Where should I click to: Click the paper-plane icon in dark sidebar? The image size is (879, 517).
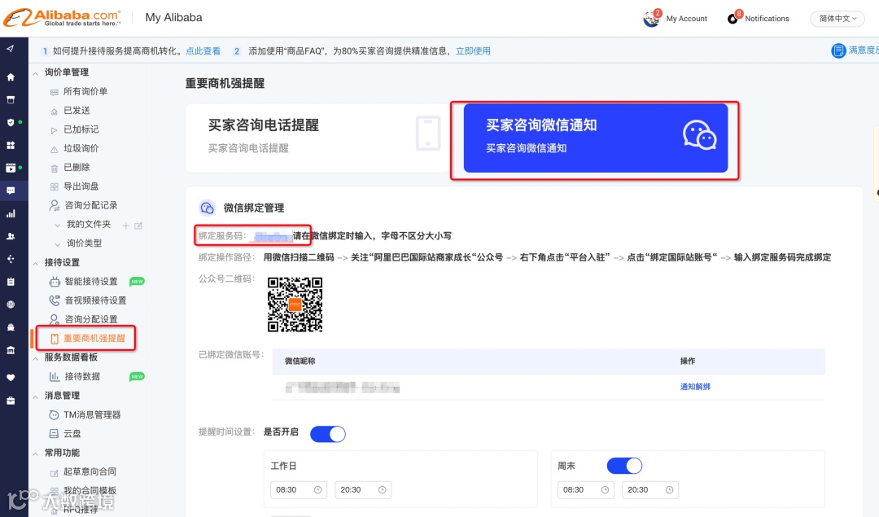(x=10, y=49)
